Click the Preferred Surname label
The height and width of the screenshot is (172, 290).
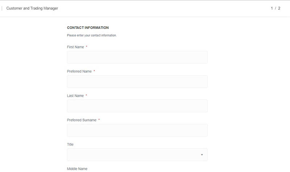pyautogui.click(x=82, y=120)
